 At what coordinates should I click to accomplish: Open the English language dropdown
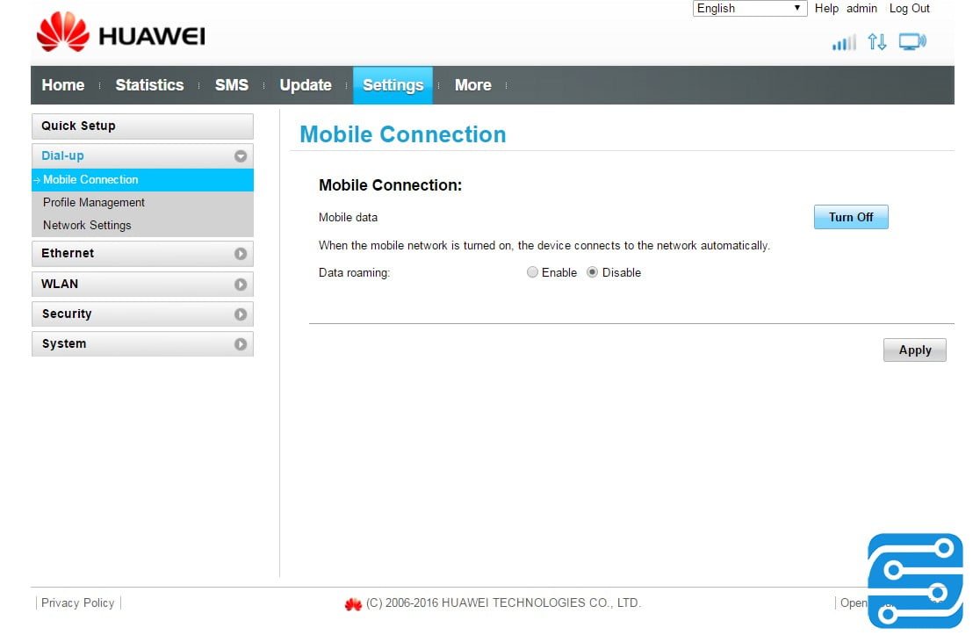point(750,9)
